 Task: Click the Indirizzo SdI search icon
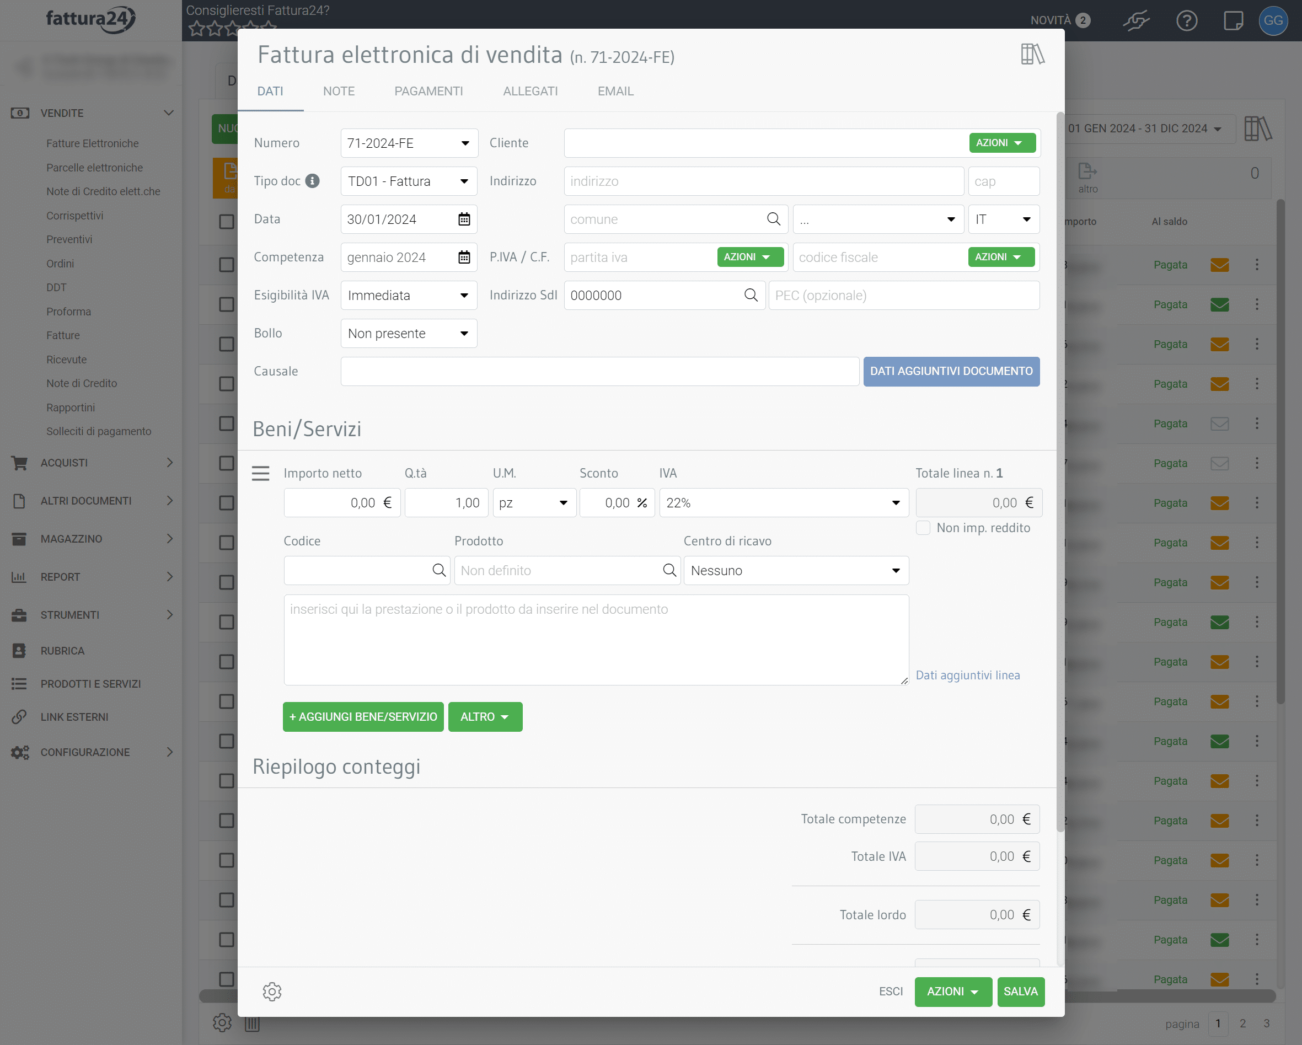tap(751, 296)
